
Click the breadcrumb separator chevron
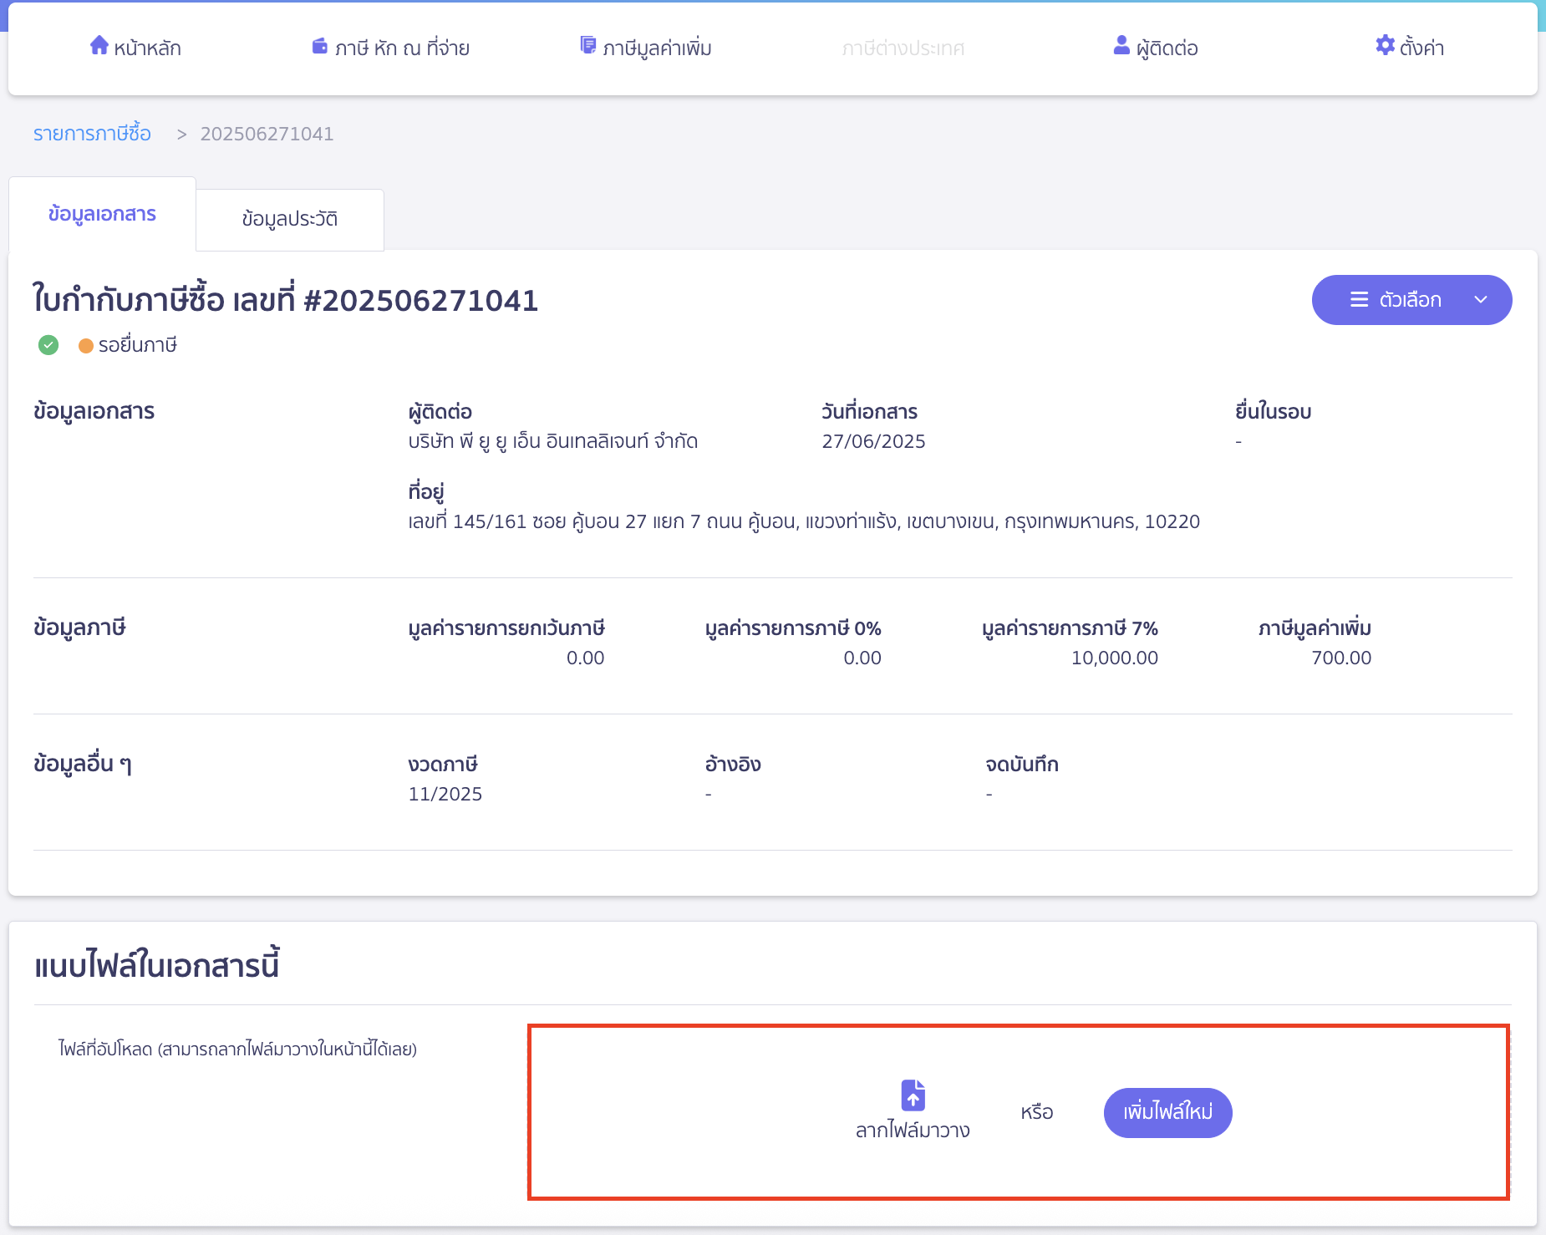[181, 134]
